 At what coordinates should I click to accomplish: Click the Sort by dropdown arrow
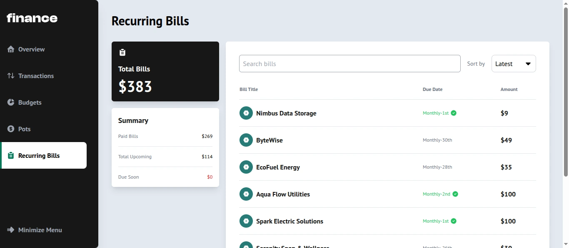point(528,64)
